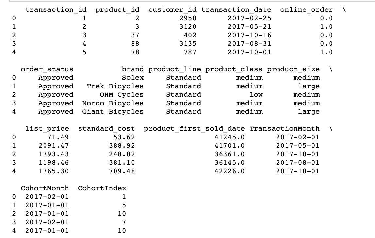Select the Giant Bicycles brand cell
The width and height of the screenshot is (375, 238).
tap(113, 112)
